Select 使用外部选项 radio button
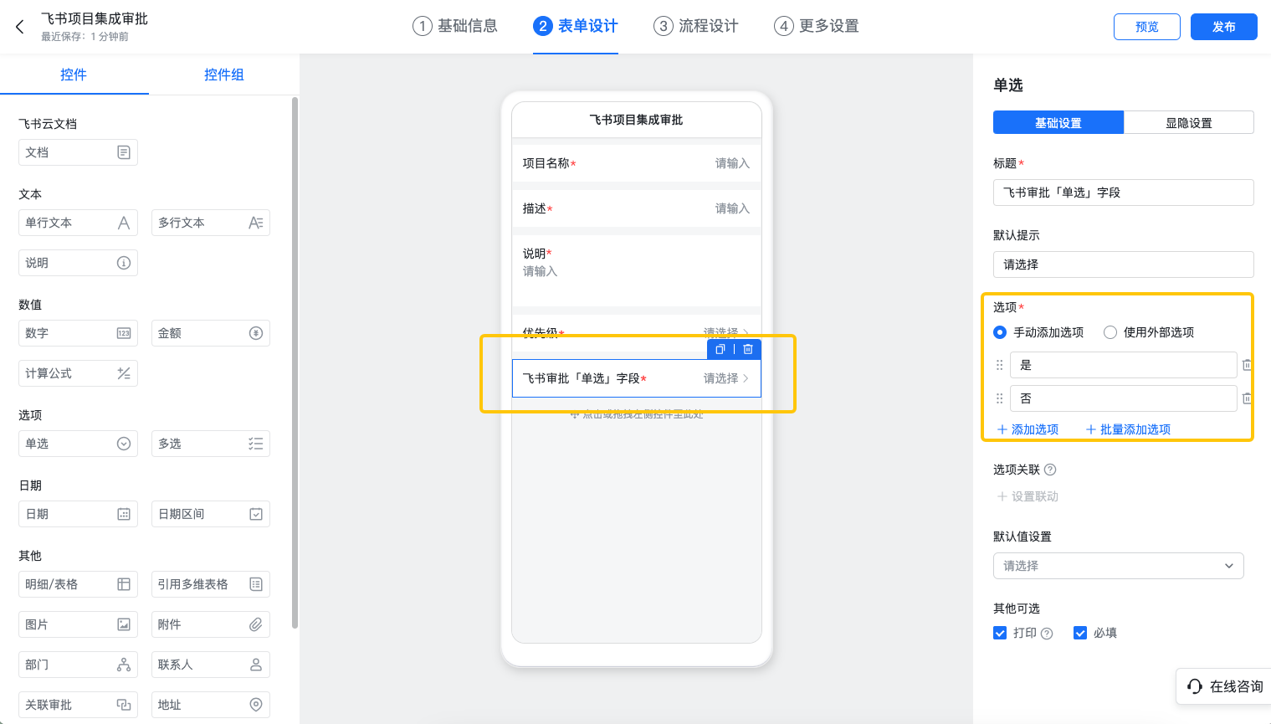 pos(1110,332)
